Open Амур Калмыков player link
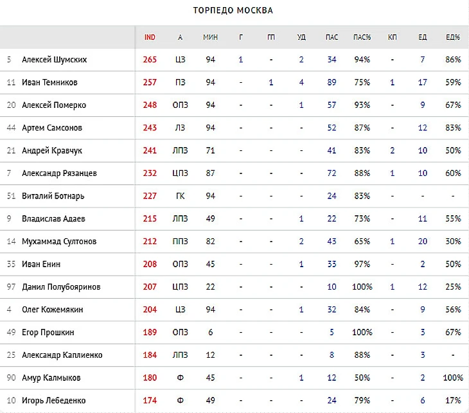This screenshot has width=469, height=413. point(52,378)
